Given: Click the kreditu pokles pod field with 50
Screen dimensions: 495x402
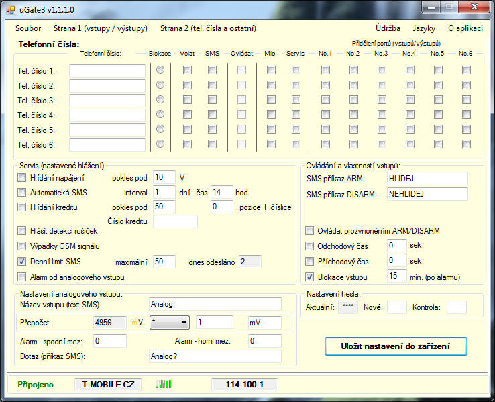Looking at the screenshot, I should coord(164,207).
